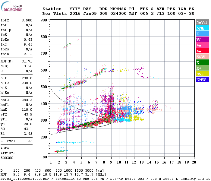Click the yE value 20.0
Viewport: 211px width, 181px height.
(x=28, y=124)
